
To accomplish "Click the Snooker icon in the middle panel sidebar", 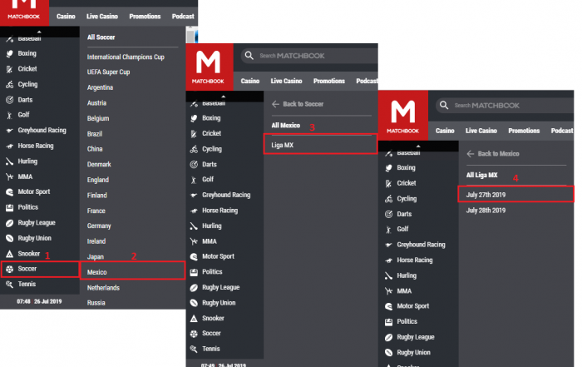I will (x=194, y=319).
